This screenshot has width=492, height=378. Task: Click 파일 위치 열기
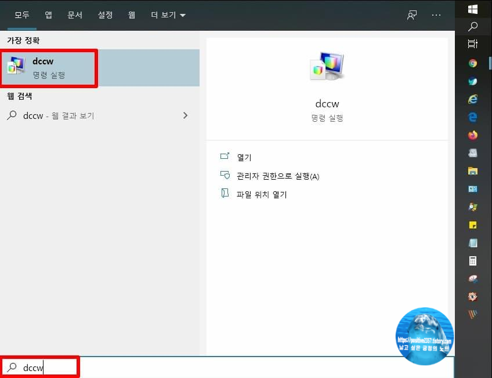[261, 194]
